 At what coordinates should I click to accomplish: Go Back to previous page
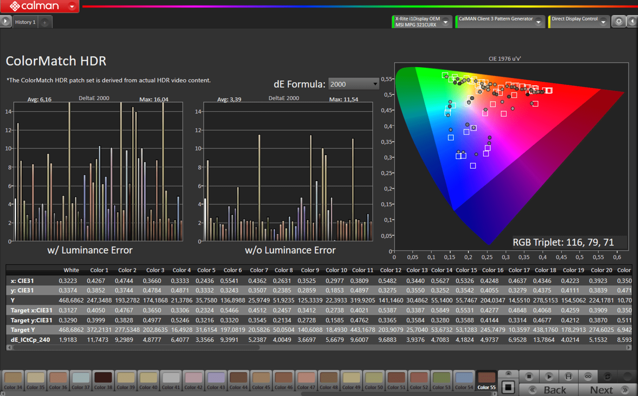(549, 390)
